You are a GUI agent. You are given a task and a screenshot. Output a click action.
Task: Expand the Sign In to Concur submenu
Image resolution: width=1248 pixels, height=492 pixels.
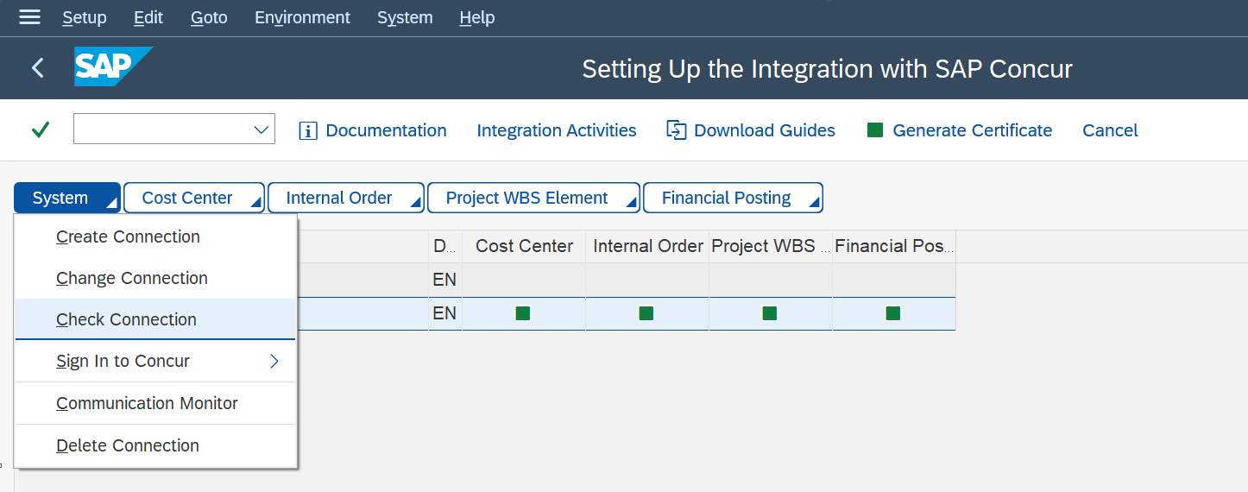click(274, 361)
